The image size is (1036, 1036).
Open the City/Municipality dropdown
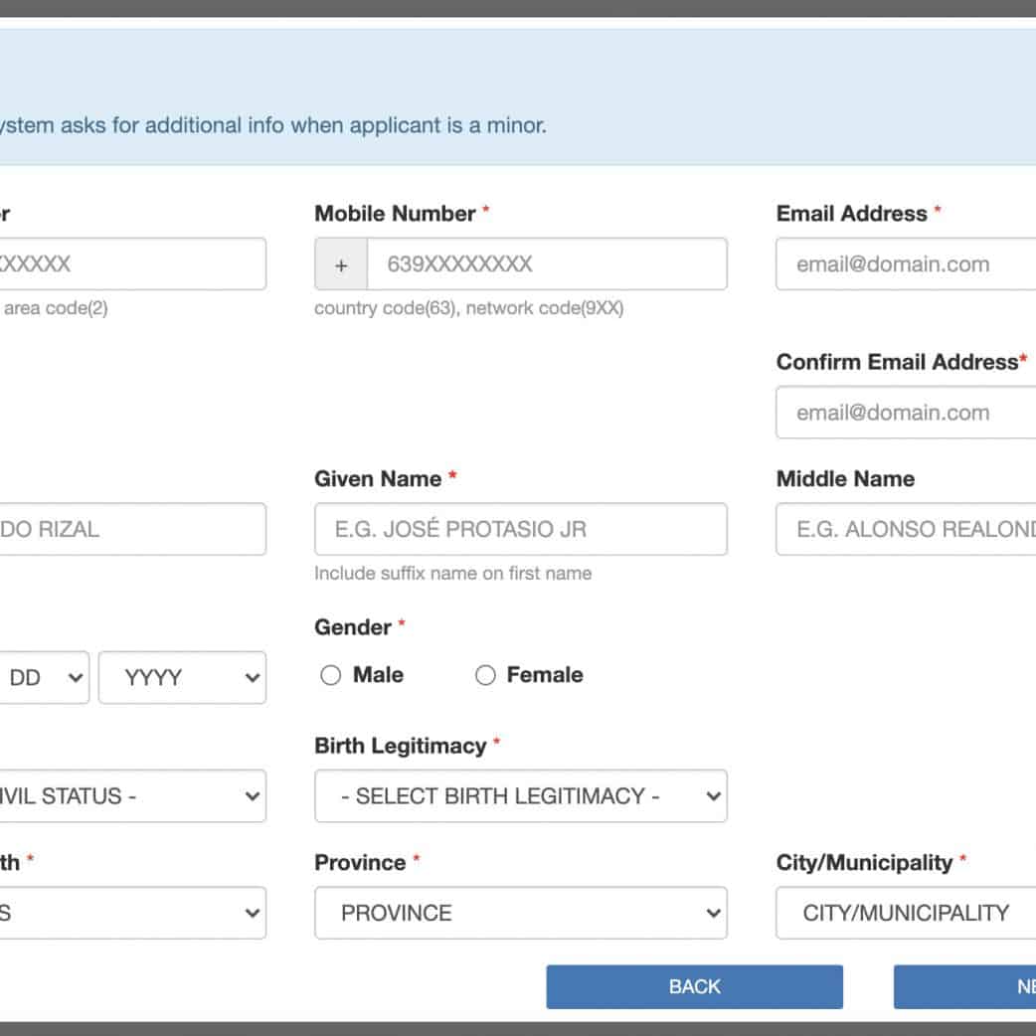[x=905, y=913]
